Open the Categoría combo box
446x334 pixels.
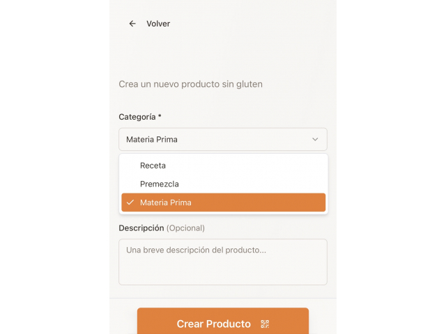tap(222, 140)
